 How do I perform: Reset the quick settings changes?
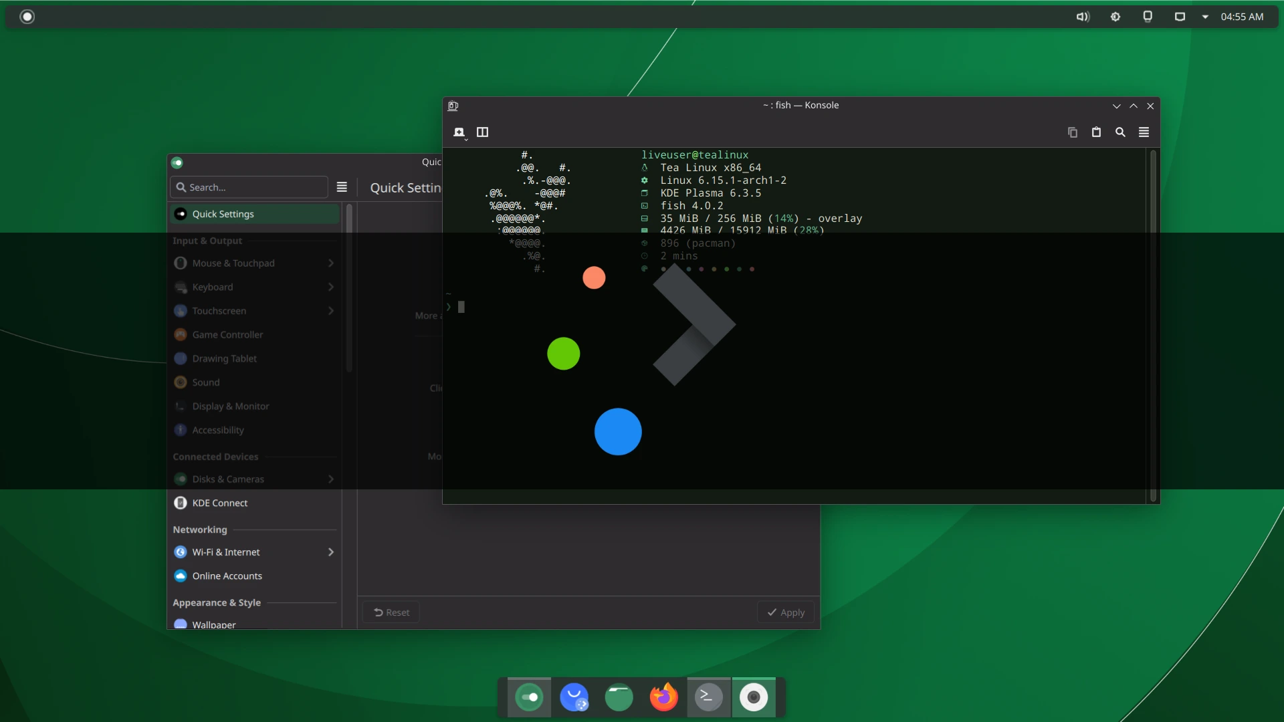[x=391, y=612]
